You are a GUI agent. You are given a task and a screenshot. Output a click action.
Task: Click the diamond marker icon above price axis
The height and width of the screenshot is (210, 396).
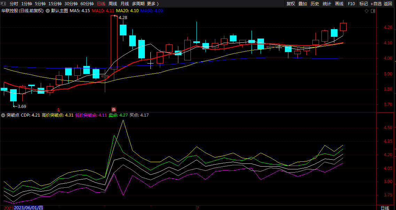[x=366, y=11]
